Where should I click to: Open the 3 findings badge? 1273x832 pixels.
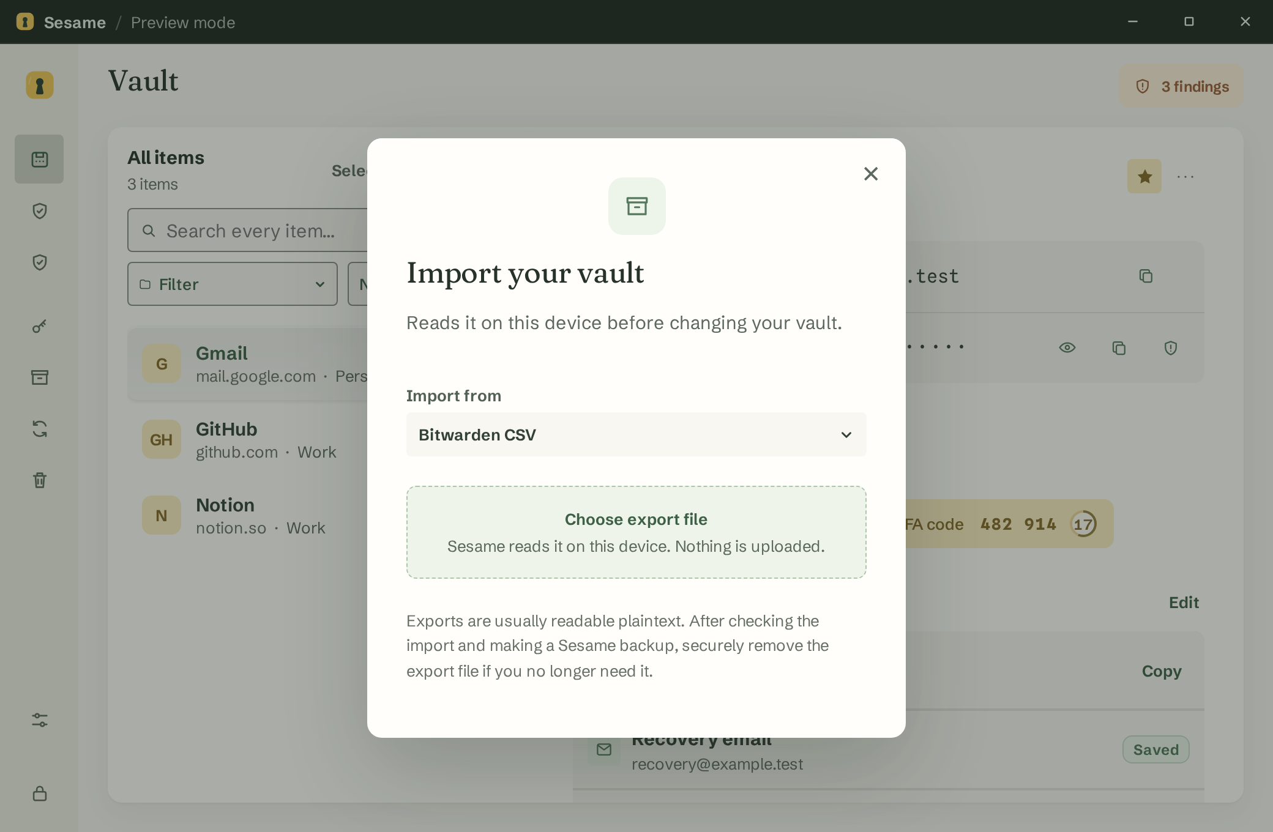pyautogui.click(x=1182, y=86)
